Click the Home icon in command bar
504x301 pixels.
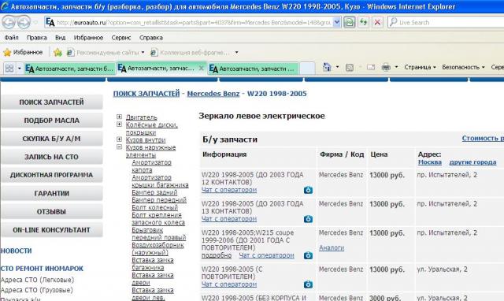(x=327, y=67)
